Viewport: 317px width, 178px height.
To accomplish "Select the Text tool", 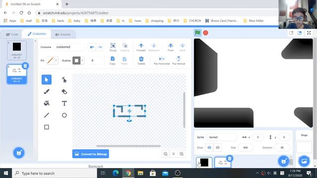I will (64, 103).
